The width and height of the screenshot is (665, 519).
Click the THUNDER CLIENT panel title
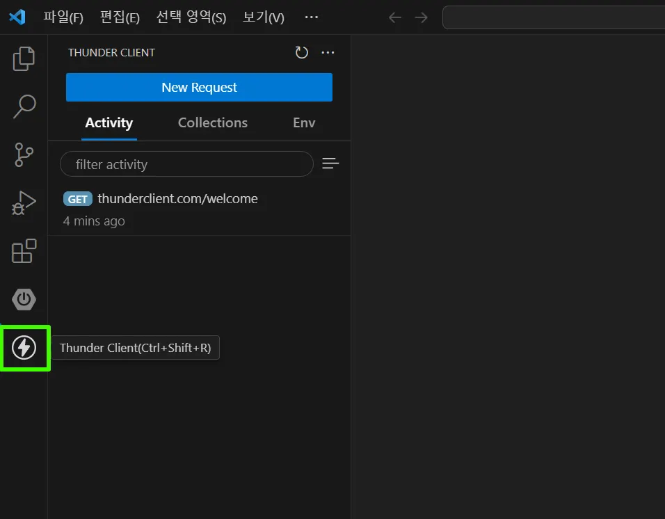tap(111, 53)
